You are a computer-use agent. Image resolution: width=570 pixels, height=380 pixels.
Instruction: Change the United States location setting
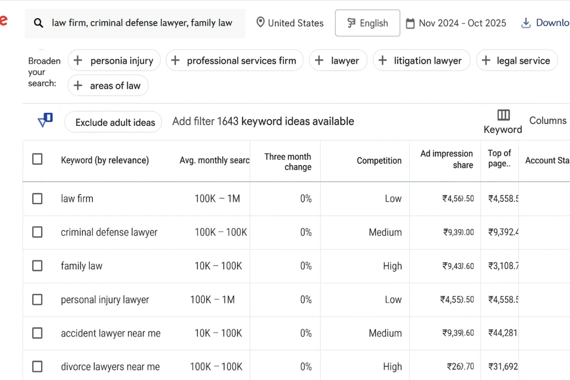pyautogui.click(x=295, y=23)
